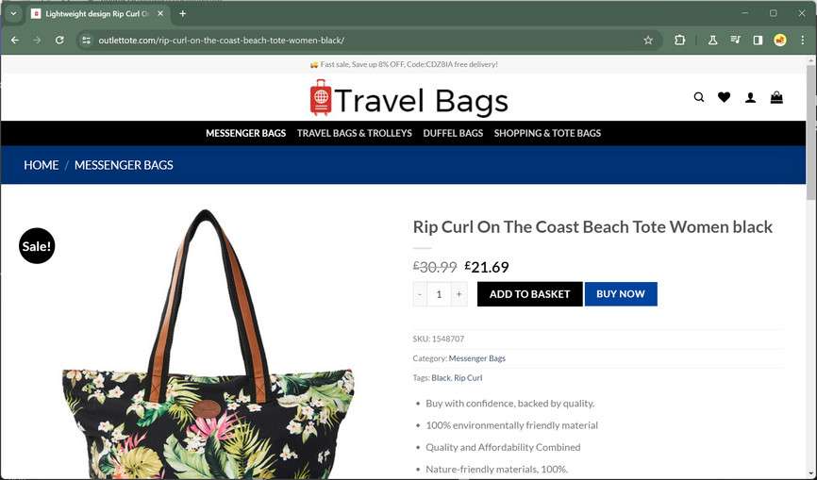Image resolution: width=817 pixels, height=480 pixels.
Task: Follow the Rip Curl tag link
Action: point(468,378)
